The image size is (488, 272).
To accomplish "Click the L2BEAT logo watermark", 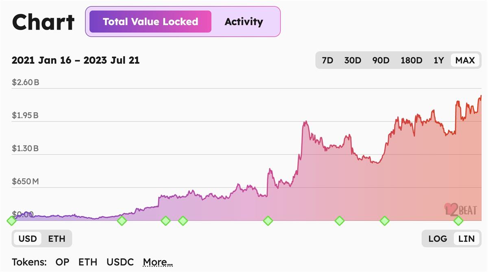I will tap(460, 209).
